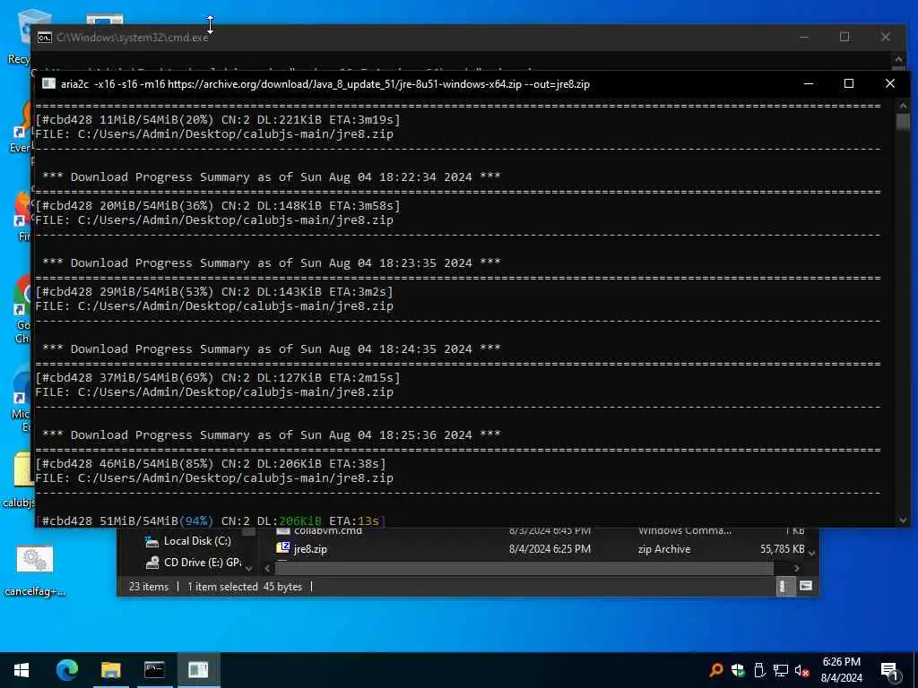Click the 8/4/2024 6:25 PM date cell
The height and width of the screenshot is (688, 918).
click(x=550, y=549)
